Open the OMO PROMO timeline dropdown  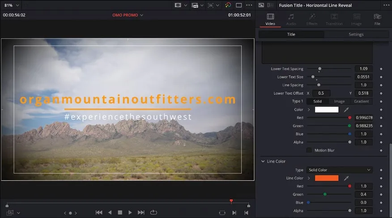[x=128, y=15]
